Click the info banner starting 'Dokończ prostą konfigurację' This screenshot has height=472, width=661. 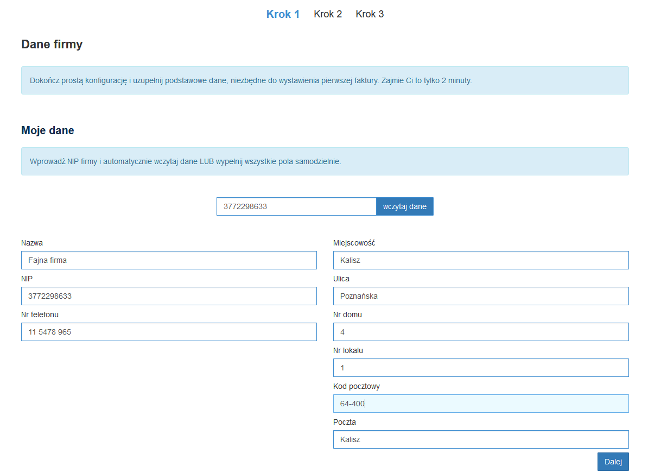click(325, 80)
